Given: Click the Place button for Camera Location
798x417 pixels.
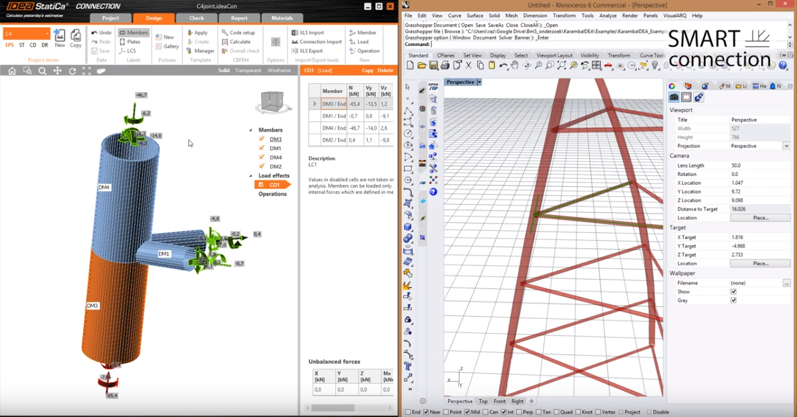Looking at the screenshot, I should pyautogui.click(x=761, y=218).
